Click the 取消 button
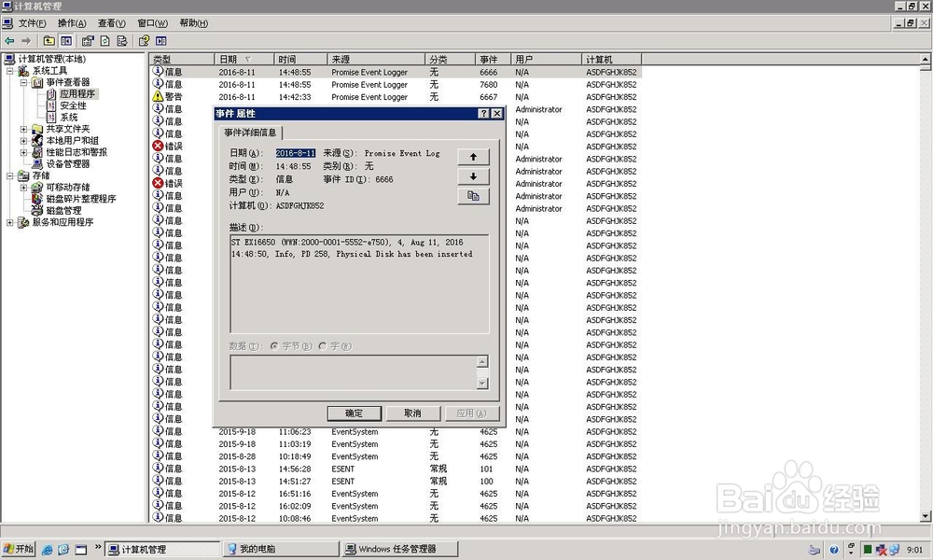The height and width of the screenshot is (560, 933). pos(413,413)
